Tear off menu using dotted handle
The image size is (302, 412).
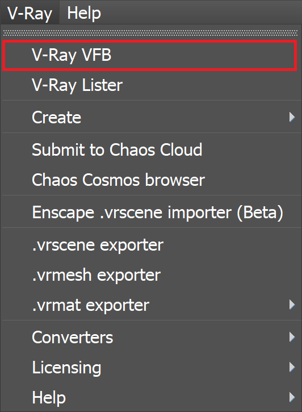[x=150, y=33]
